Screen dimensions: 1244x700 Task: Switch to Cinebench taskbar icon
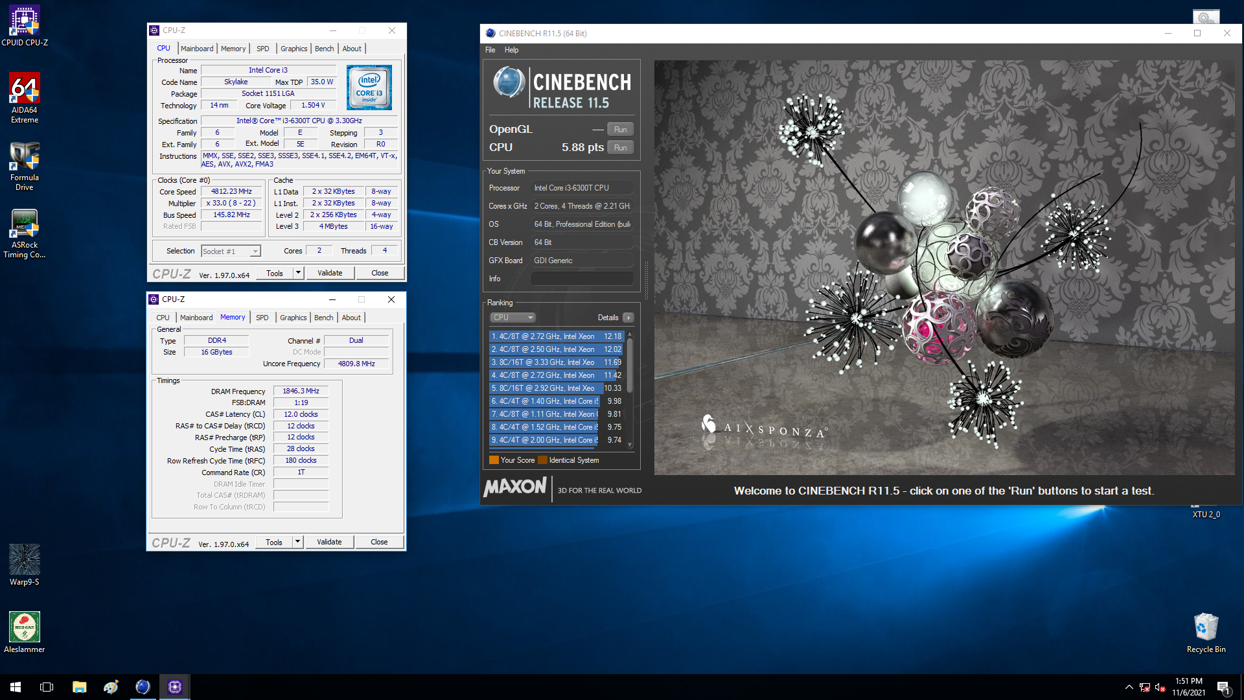click(143, 687)
